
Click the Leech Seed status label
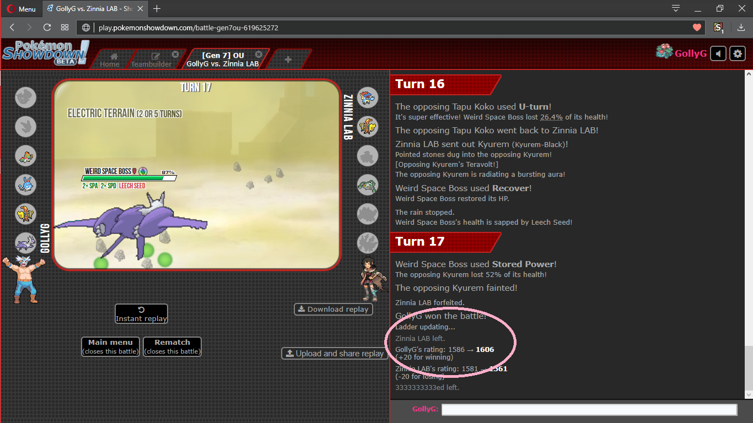coord(132,186)
